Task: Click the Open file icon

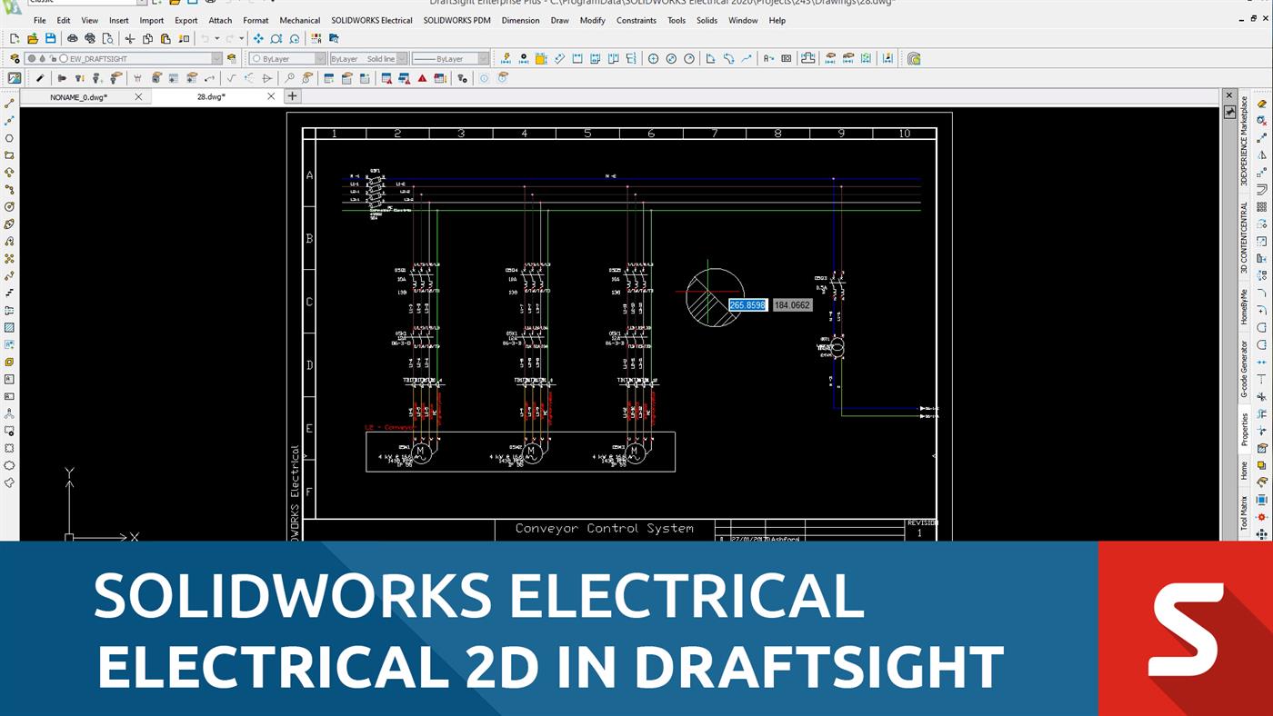Action: [x=33, y=38]
